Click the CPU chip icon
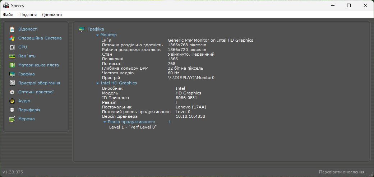Image resolution: width=374 pixels, height=177 pixels. click(12, 47)
